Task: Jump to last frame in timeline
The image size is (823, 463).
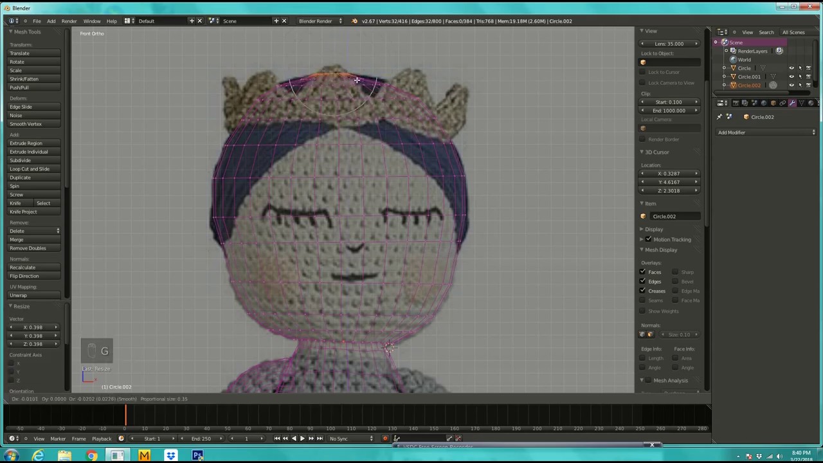Action: [x=320, y=439]
